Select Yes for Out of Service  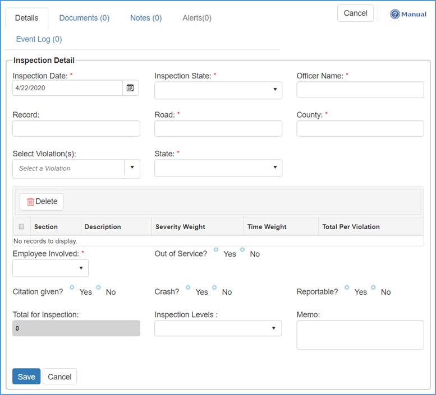pos(216,250)
